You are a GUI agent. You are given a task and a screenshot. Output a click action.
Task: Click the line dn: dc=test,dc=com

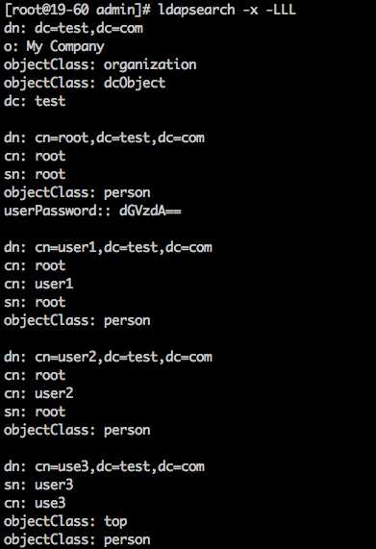tap(73, 28)
